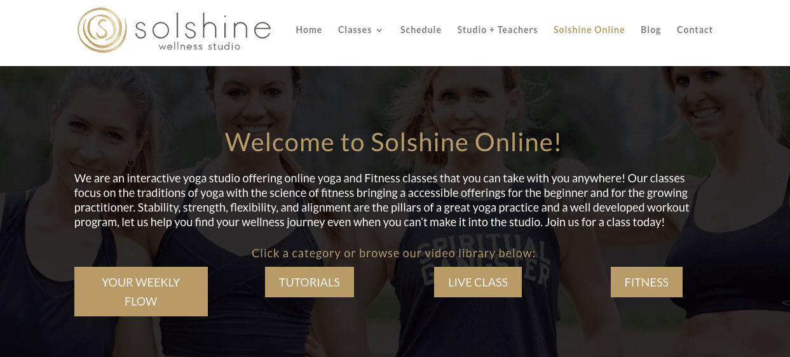
Task: Click the 'Welcome to Solshine Online!' heading
Action: click(393, 142)
